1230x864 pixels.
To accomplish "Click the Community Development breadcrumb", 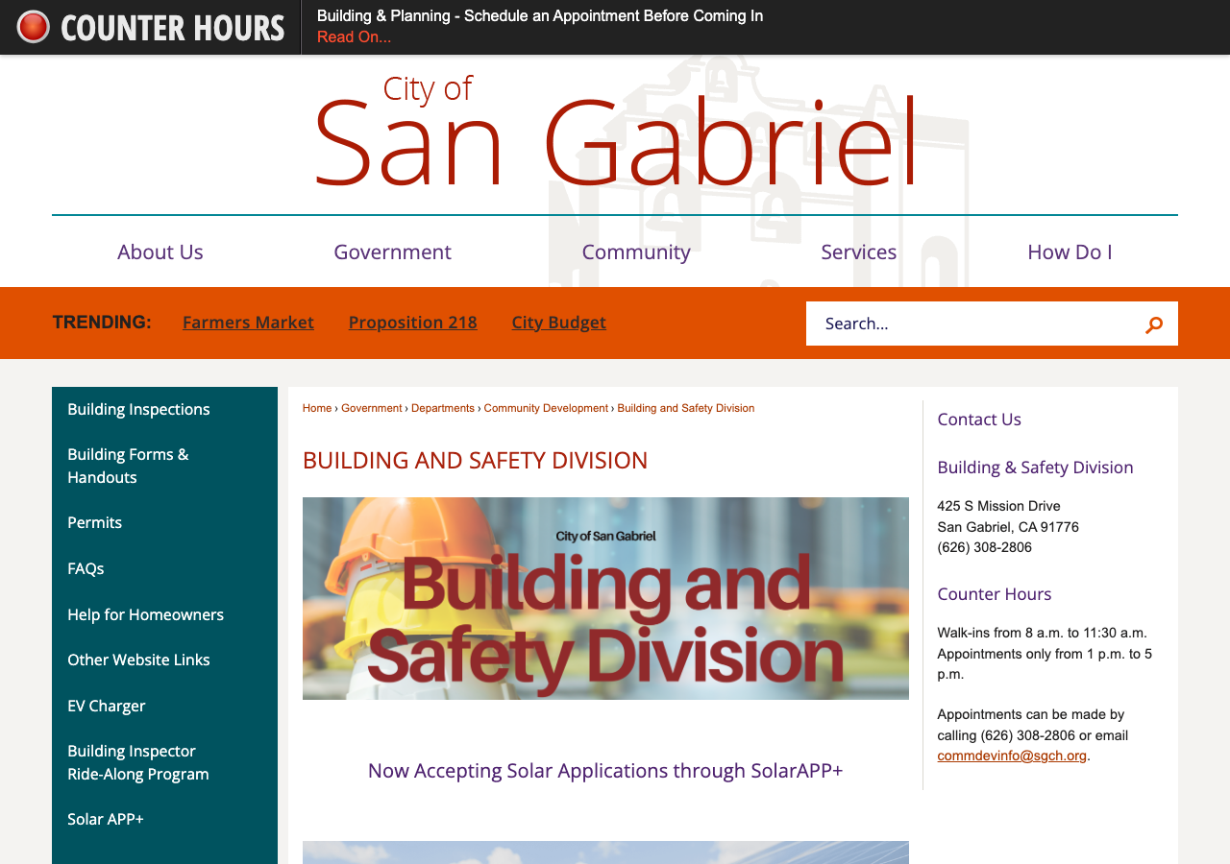I will pos(546,408).
